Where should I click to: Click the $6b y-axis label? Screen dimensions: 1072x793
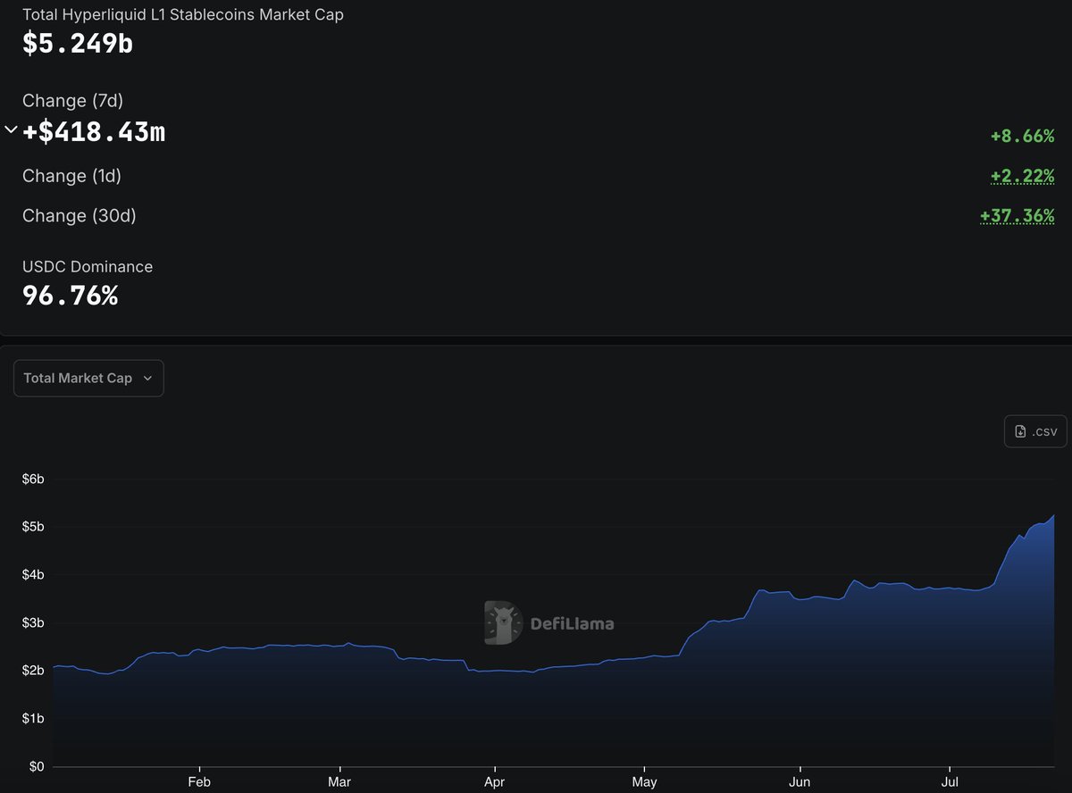(x=33, y=479)
